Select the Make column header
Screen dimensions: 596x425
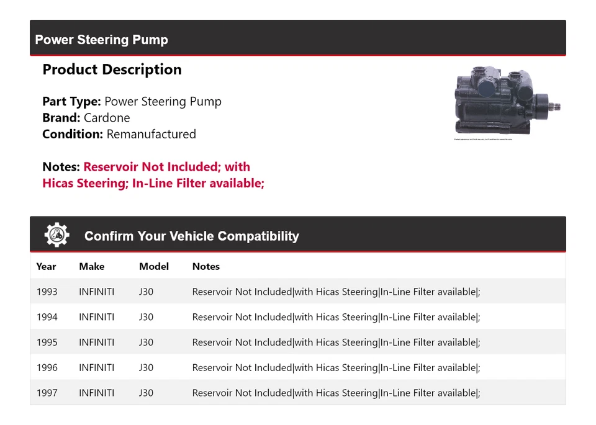point(91,267)
